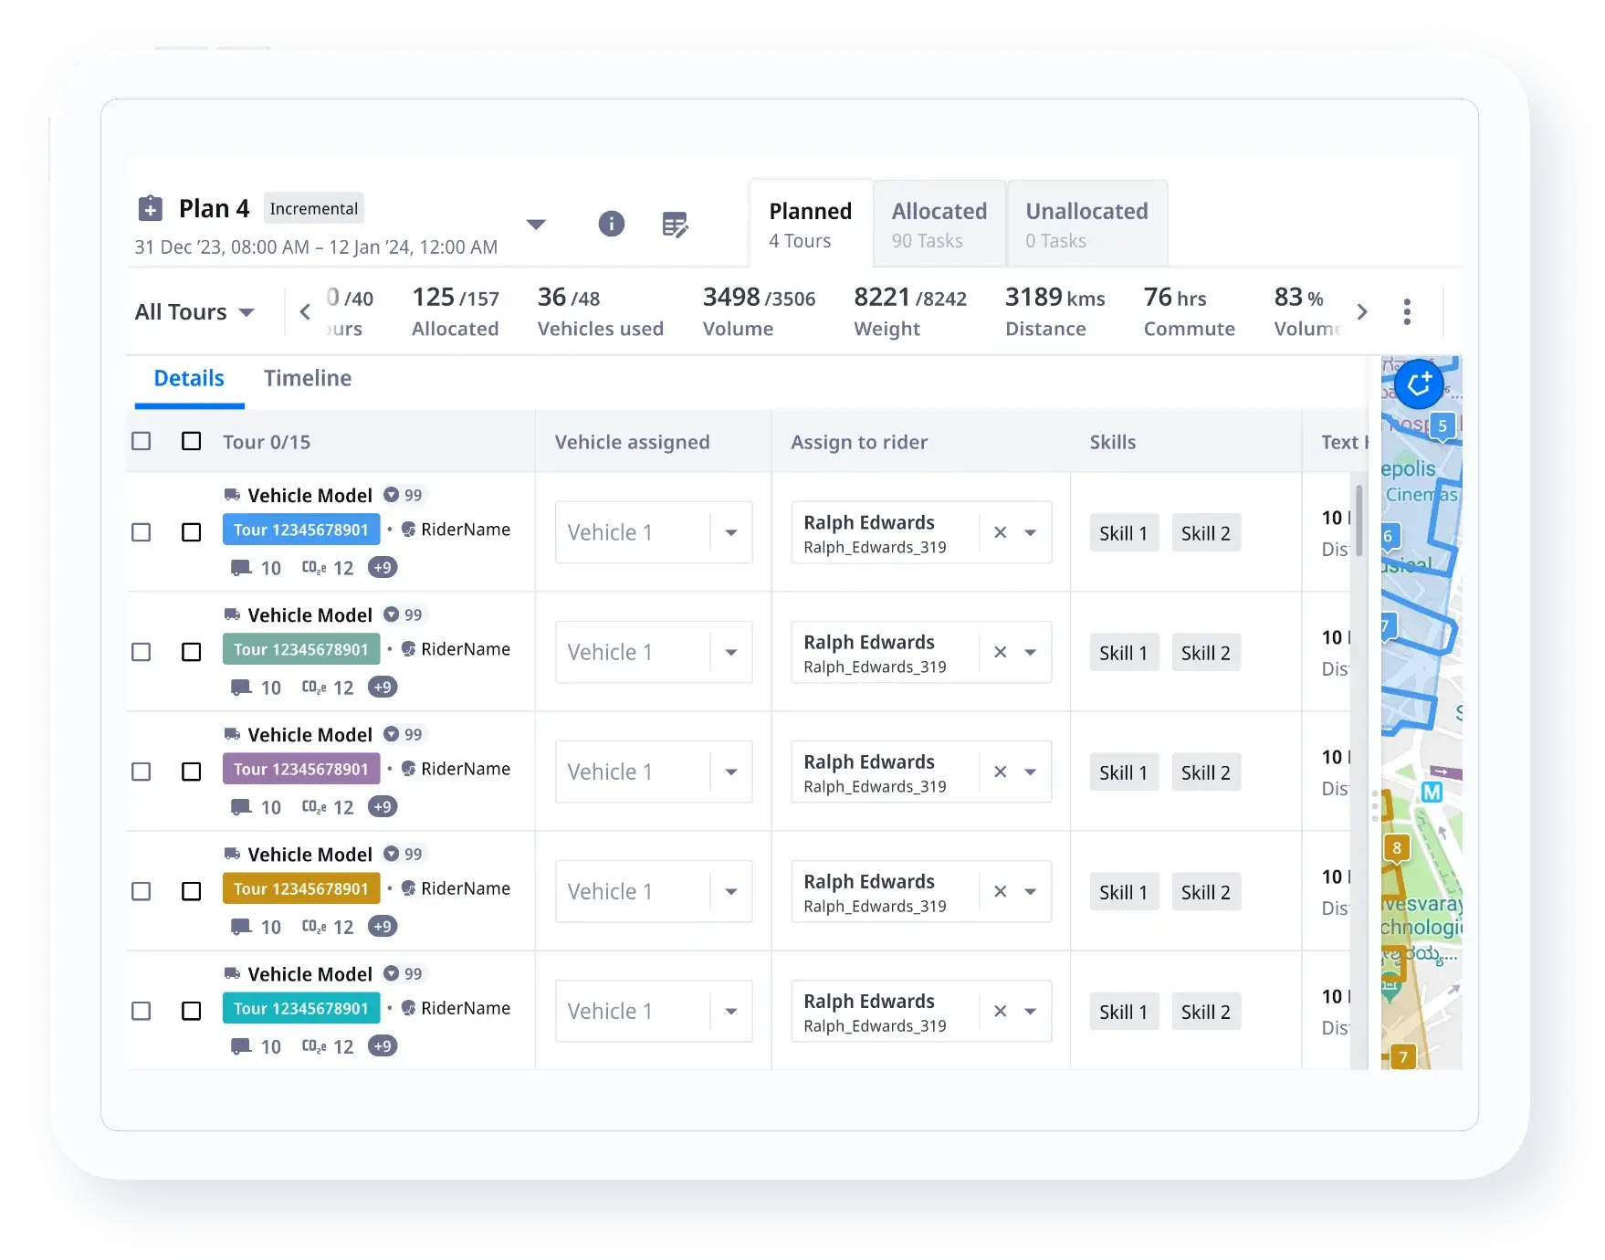This screenshot has width=1605, height=1260.
Task: Click the right chevron to scroll metrics
Action: [x=1362, y=311]
